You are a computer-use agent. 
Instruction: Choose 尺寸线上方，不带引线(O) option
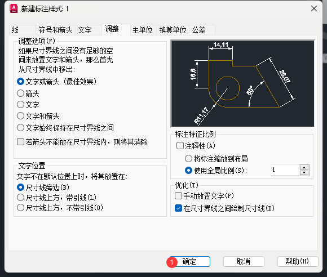60,208
